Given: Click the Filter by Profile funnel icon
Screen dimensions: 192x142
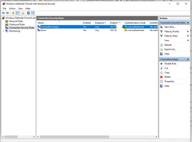Looking at the screenshot, I should (162, 32).
